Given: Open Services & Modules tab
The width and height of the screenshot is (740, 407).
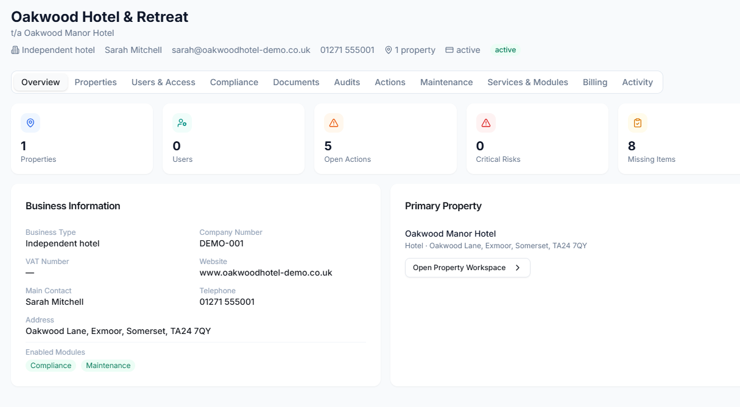Looking at the screenshot, I should click(527, 82).
